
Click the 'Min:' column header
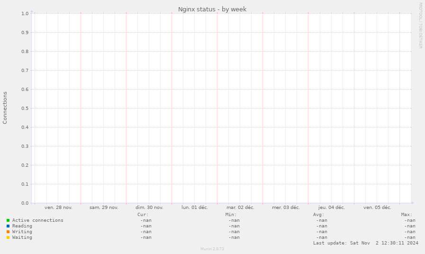coord(231,215)
